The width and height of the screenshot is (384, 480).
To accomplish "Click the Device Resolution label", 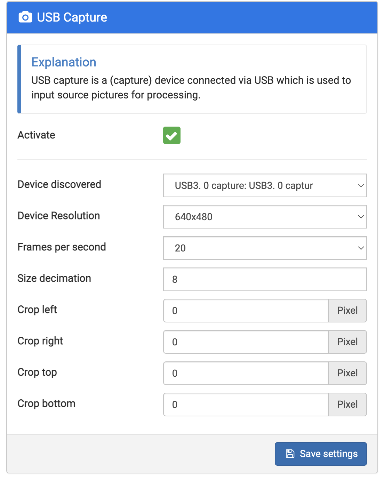I will pyautogui.click(x=59, y=216).
